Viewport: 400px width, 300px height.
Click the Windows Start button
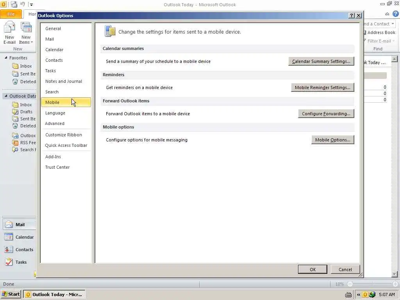[x=11, y=295]
